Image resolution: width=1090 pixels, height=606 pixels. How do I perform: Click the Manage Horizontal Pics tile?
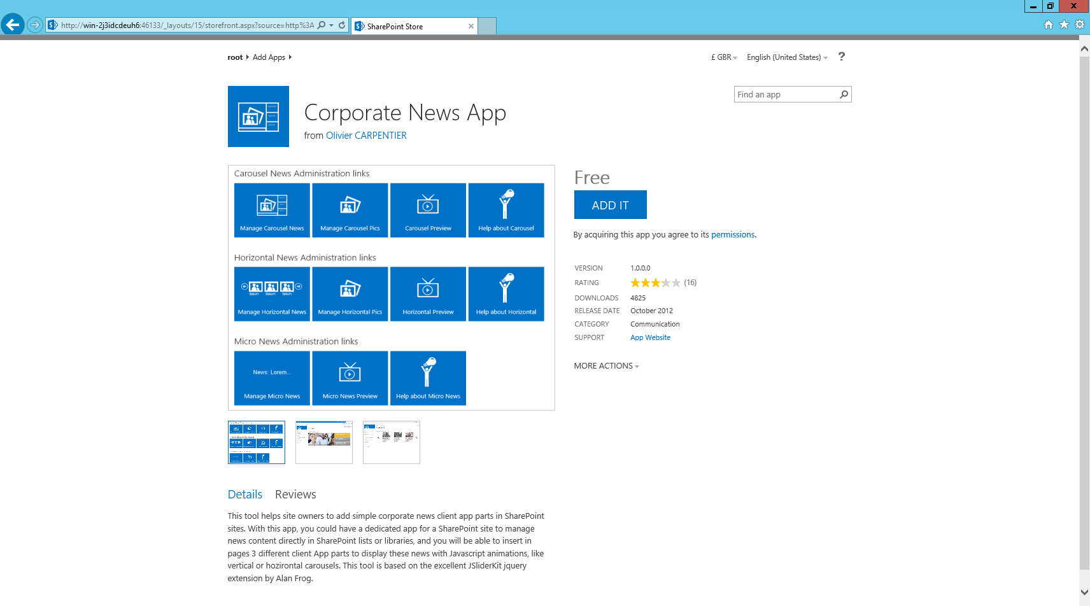[350, 294]
